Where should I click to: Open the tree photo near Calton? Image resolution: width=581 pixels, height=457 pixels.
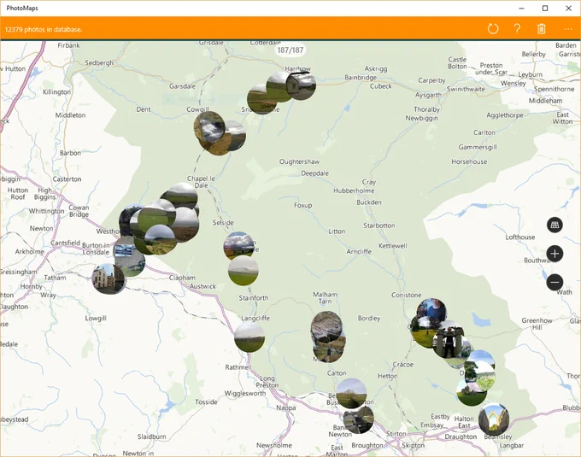(x=351, y=393)
